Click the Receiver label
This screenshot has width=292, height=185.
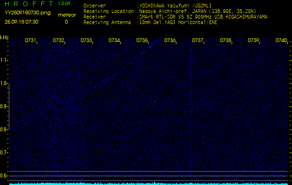click(x=95, y=17)
